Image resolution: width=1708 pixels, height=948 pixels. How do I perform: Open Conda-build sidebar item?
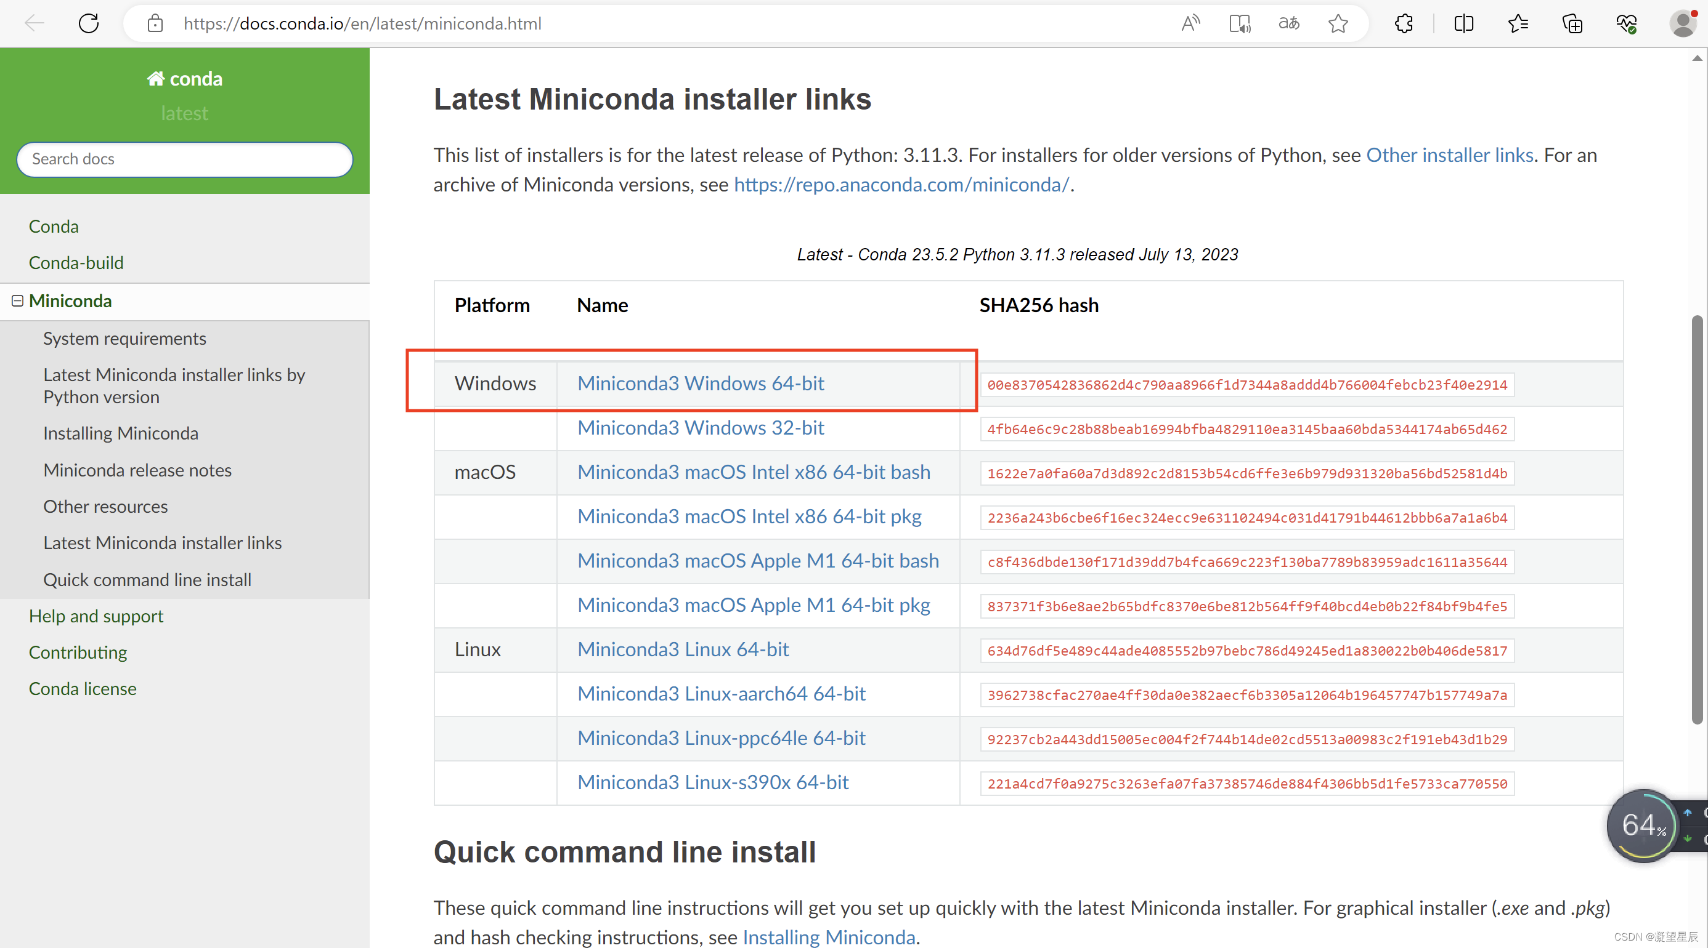tap(76, 262)
